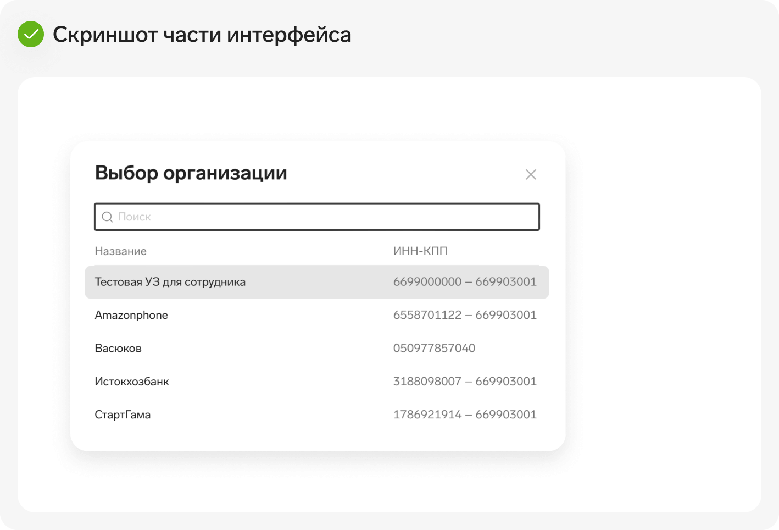Viewport: 779px width, 530px height.
Task: Close the Выбор организации dialog
Action: (x=531, y=174)
